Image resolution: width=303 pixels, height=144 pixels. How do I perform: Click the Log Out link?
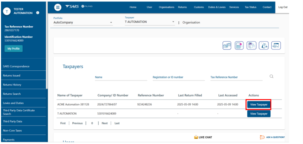pyautogui.click(x=283, y=7)
